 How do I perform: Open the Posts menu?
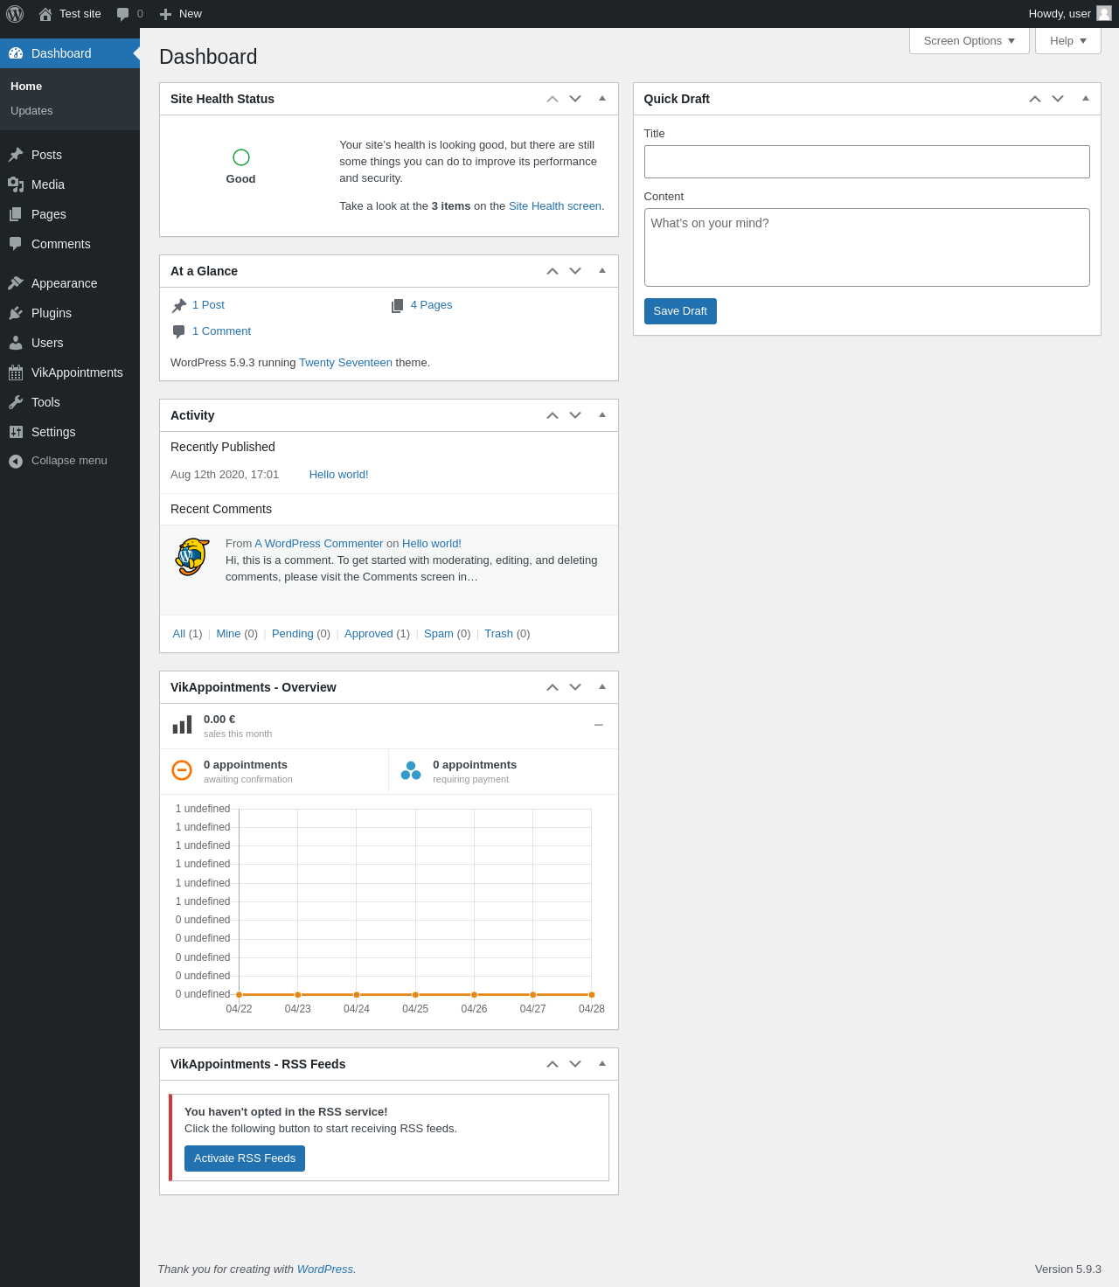pyautogui.click(x=70, y=155)
